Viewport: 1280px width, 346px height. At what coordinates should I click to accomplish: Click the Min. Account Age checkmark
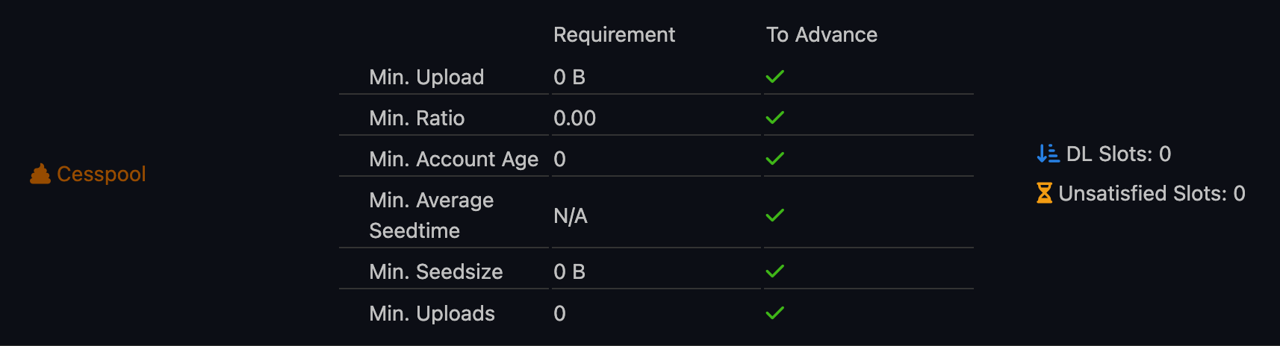point(775,159)
